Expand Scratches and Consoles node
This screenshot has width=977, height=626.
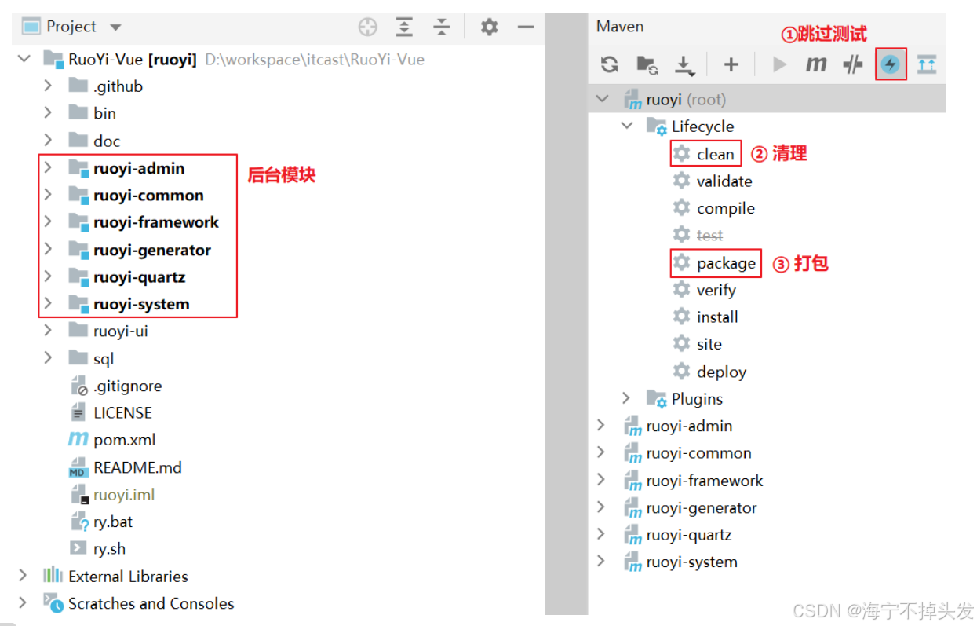pos(24,602)
